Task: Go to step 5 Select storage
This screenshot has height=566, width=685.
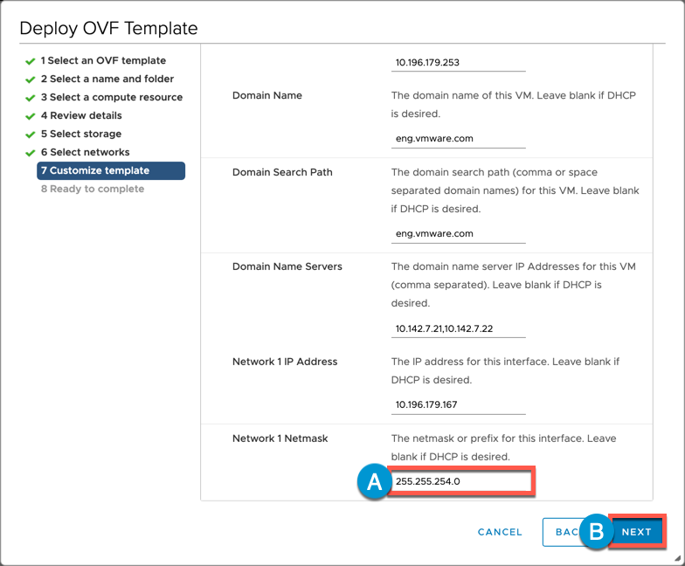Action: 81,135
